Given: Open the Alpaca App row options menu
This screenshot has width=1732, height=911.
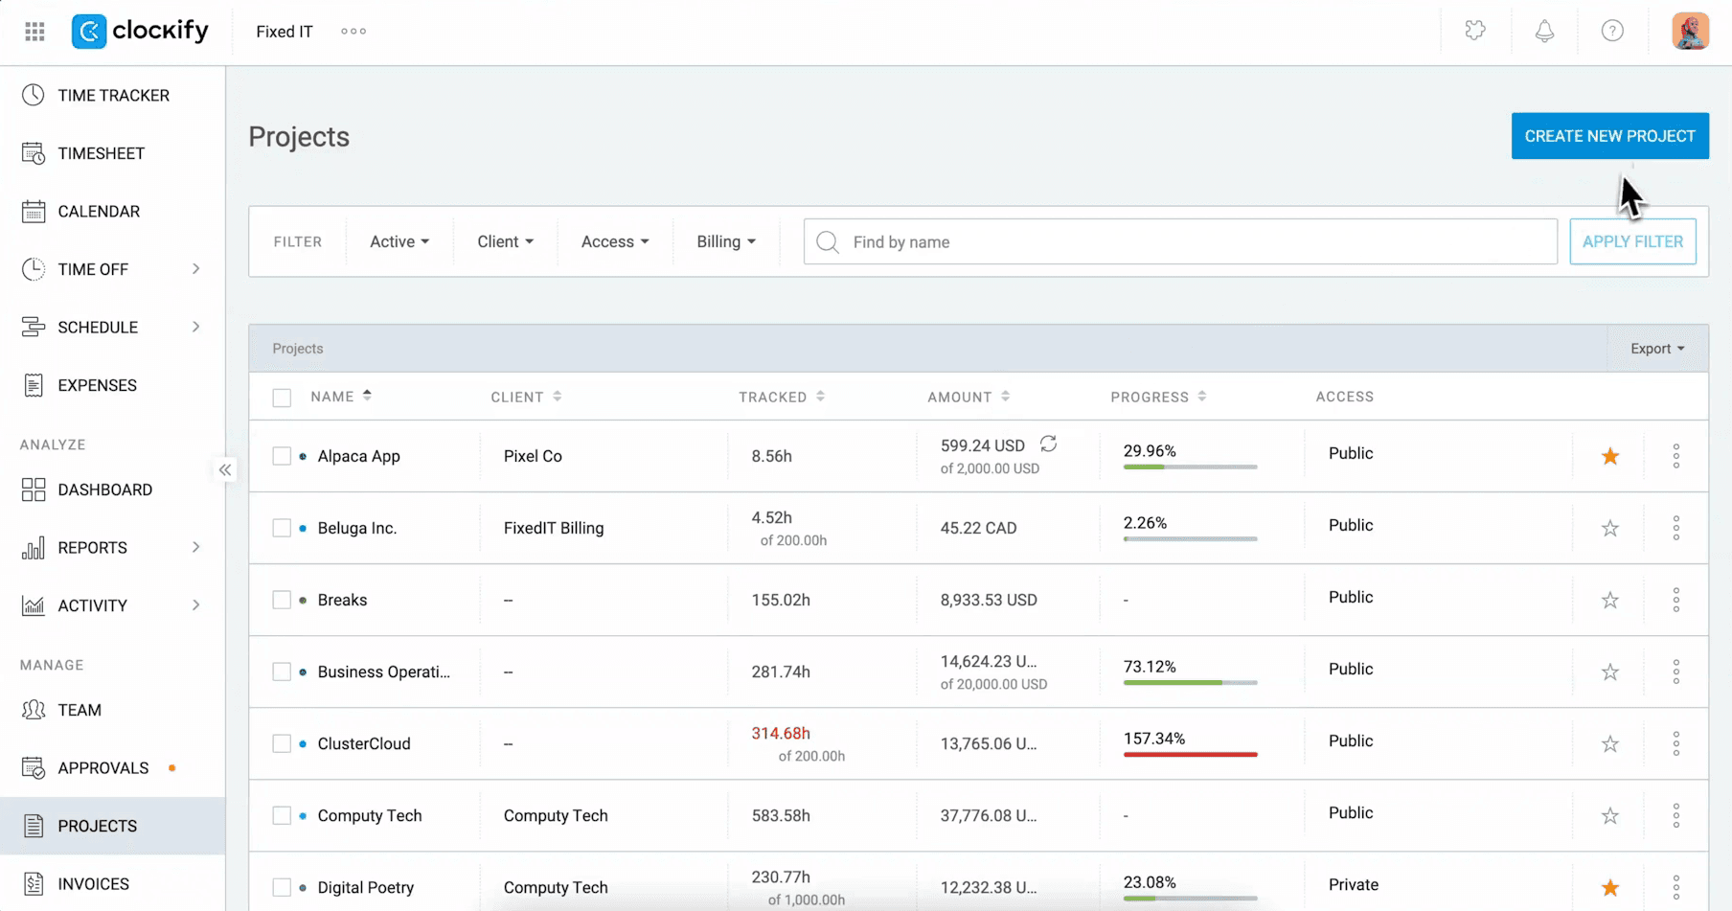Looking at the screenshot, I should [x=1676, y=456].
